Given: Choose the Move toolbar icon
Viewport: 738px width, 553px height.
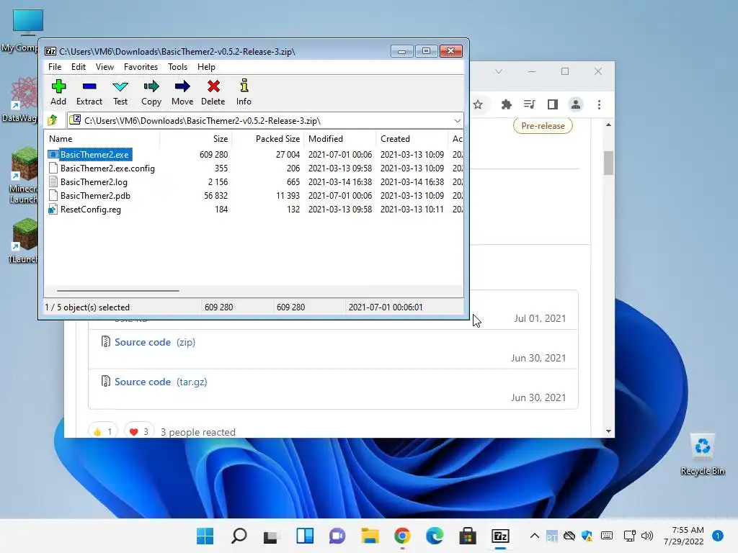Looking at the screenshot, I should [x=182, y=92].
